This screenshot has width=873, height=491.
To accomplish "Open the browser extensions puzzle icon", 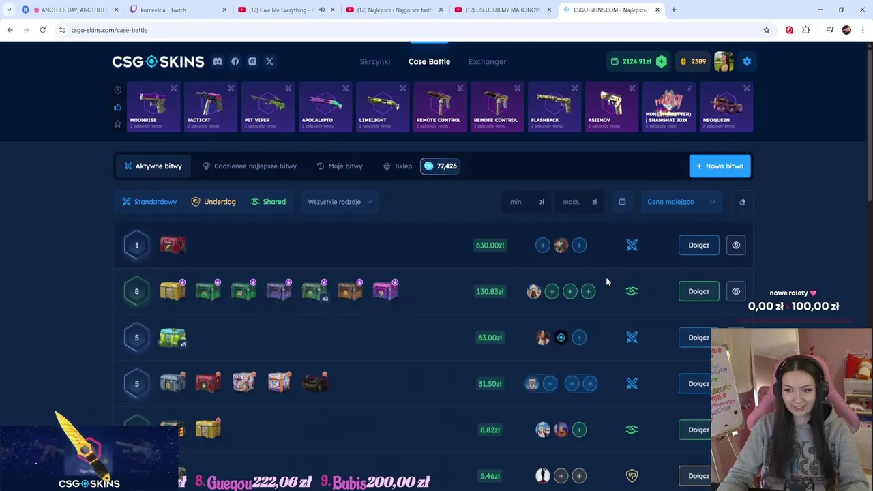I will pyautogui.click(x=805, y=30).
